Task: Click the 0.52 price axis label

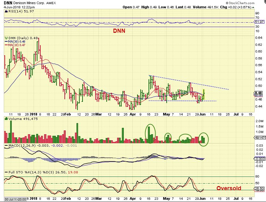Action: 259,79
